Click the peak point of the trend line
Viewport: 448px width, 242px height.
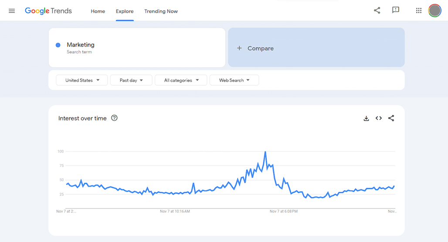pyautogui.click(x=265, y=152)
